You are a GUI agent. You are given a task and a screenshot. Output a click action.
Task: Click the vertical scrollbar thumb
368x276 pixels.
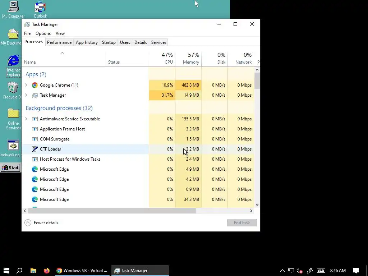[257, 80]
